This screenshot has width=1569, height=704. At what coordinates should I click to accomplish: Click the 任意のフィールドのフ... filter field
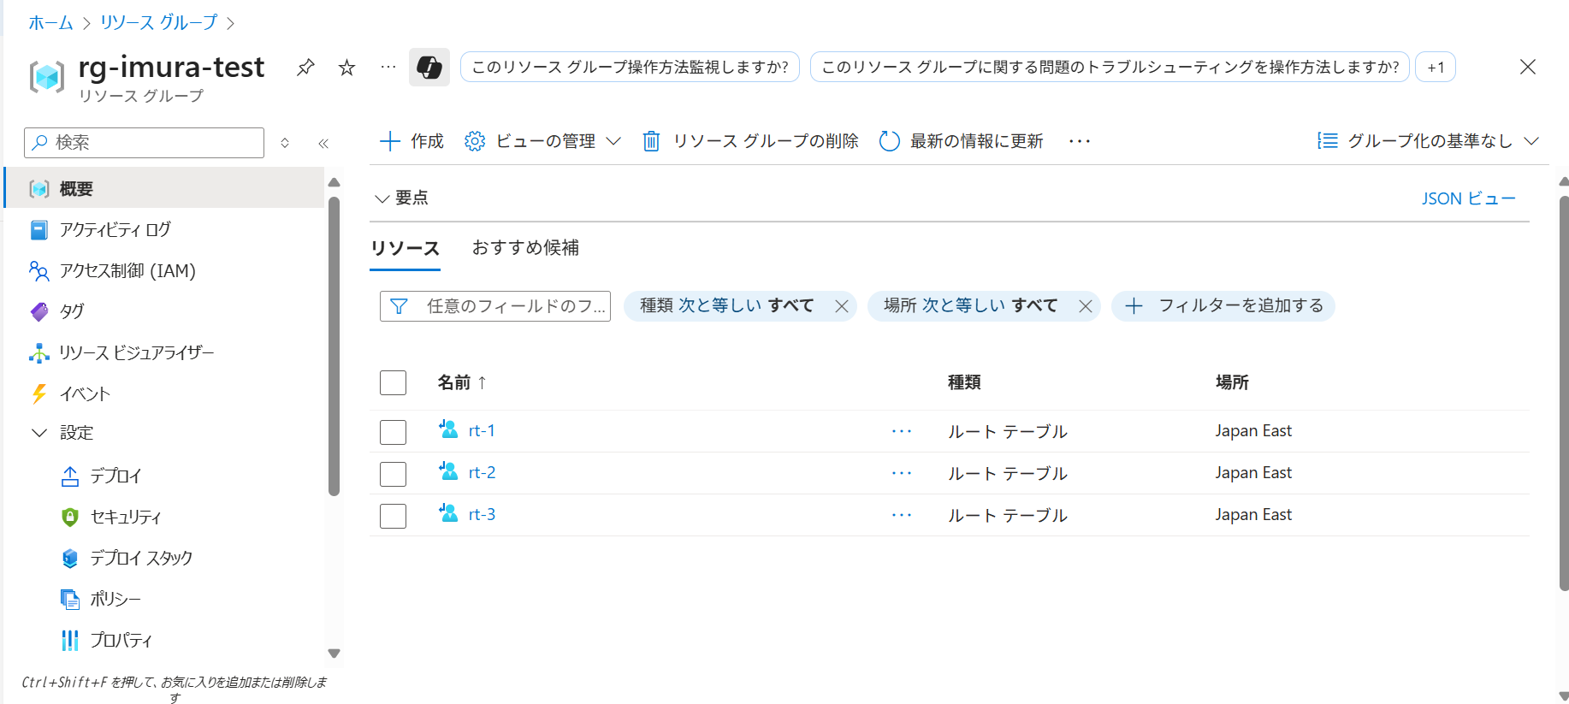click(x=495, y=306)
